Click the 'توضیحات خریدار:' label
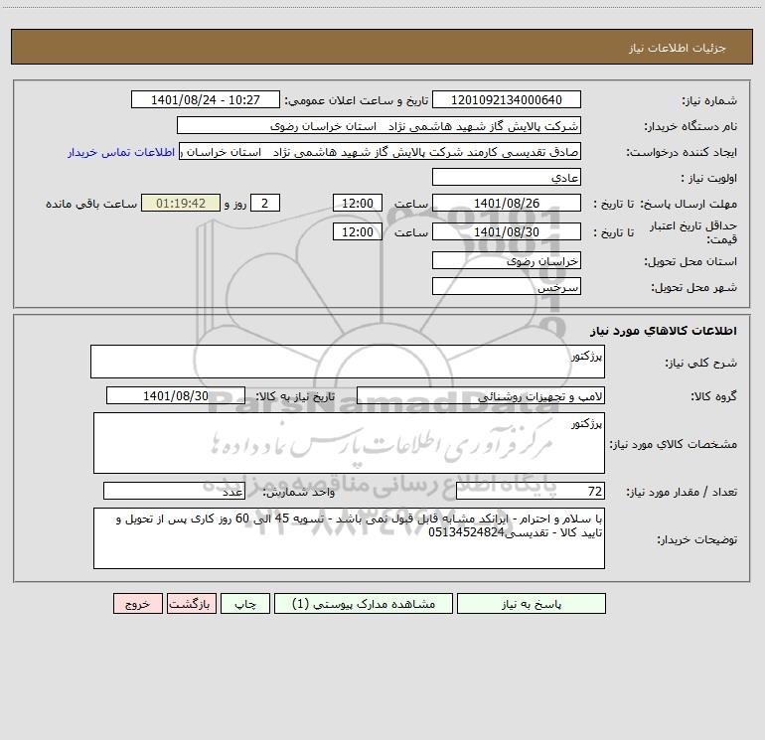The width and height of the screenshot is (765, 740). click(697, 540)
